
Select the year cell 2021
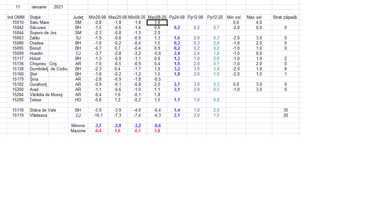pos(58,7)
